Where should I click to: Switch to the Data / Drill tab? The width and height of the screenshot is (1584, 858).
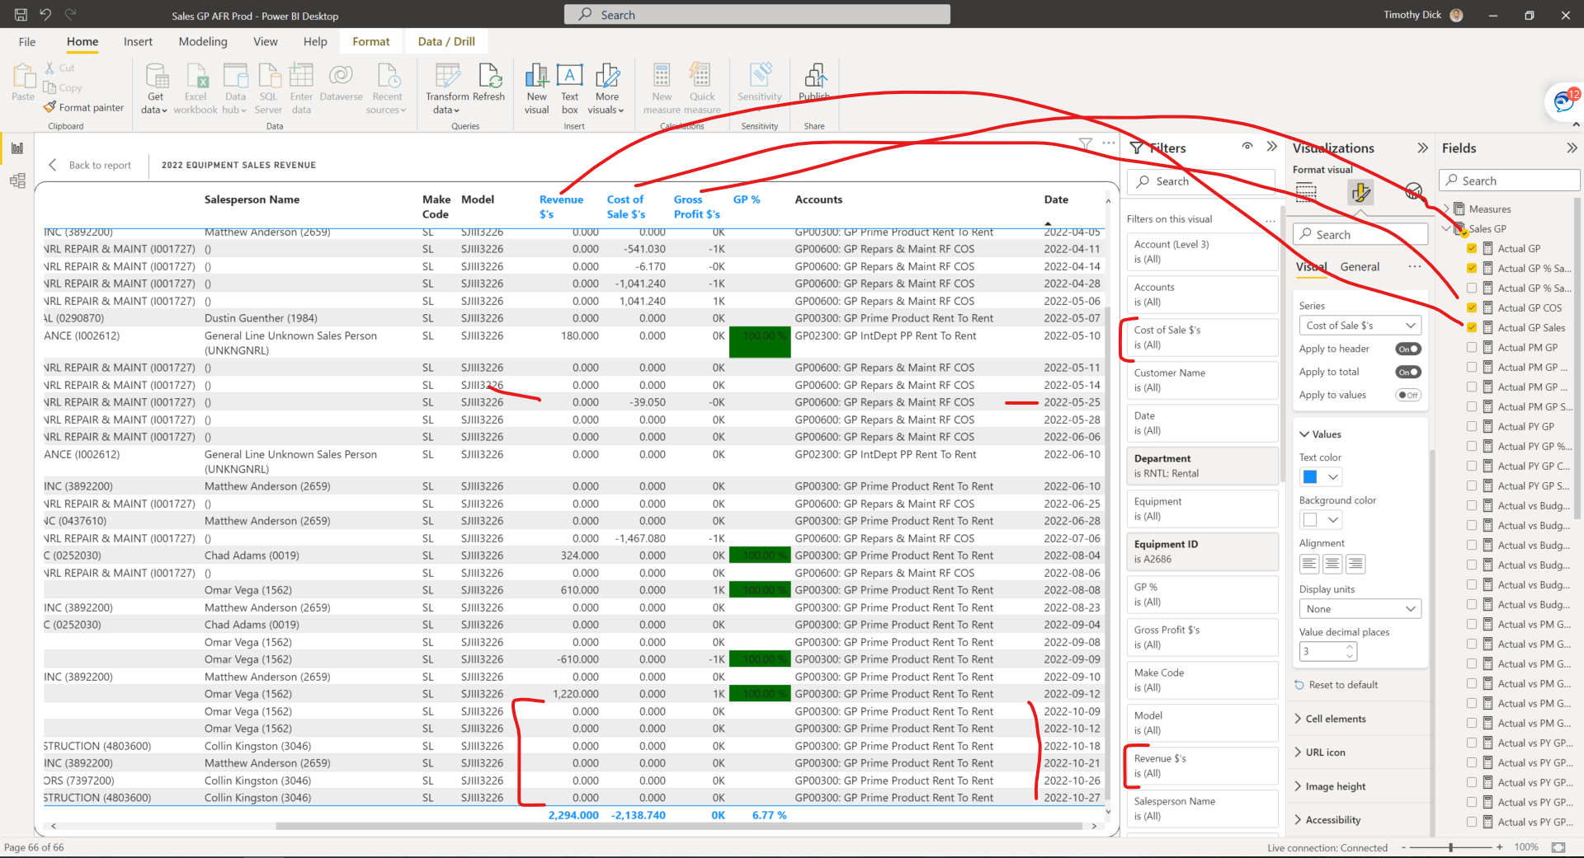pos(446,42)
